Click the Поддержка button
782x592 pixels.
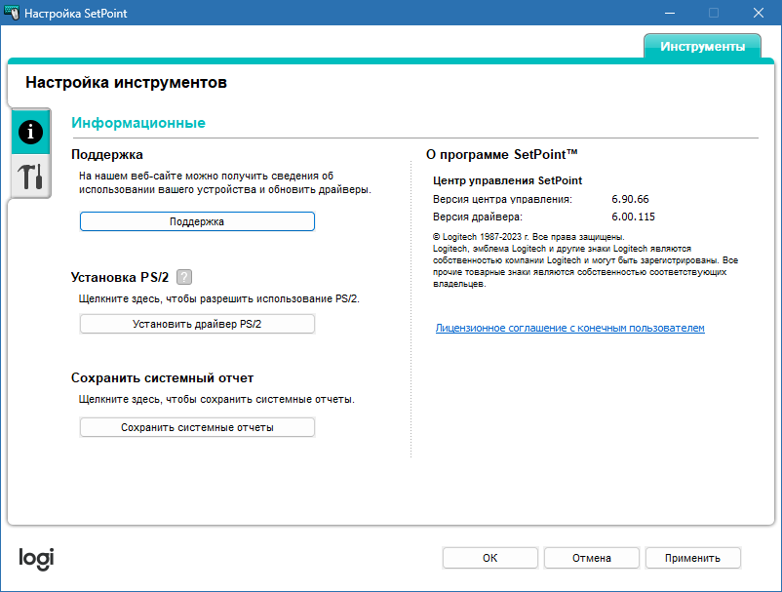pos(197,221)
